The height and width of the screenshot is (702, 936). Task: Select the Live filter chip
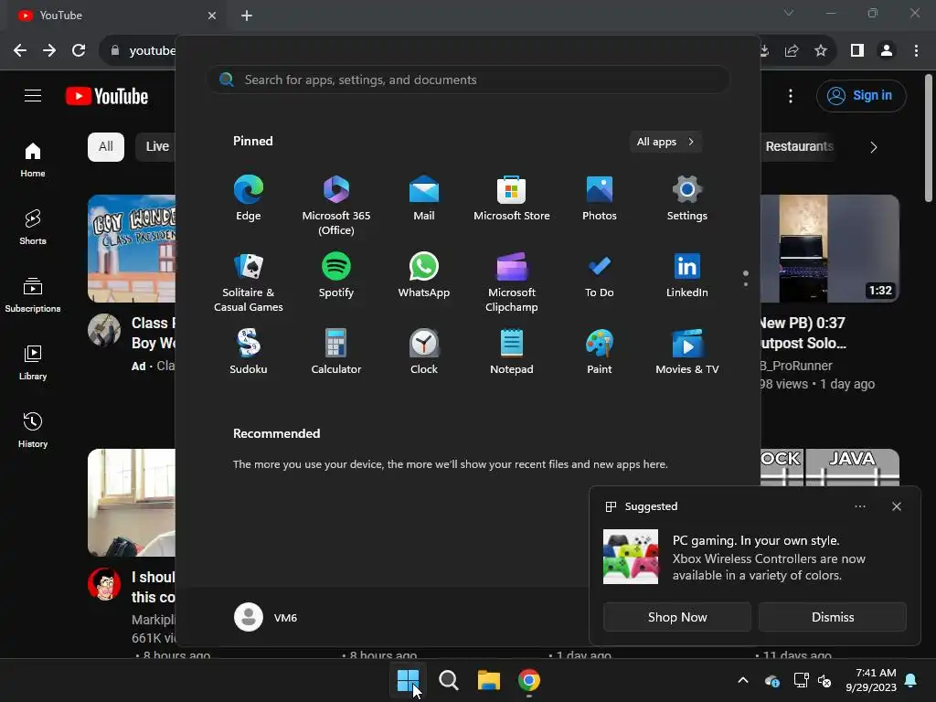coord(157,147)
